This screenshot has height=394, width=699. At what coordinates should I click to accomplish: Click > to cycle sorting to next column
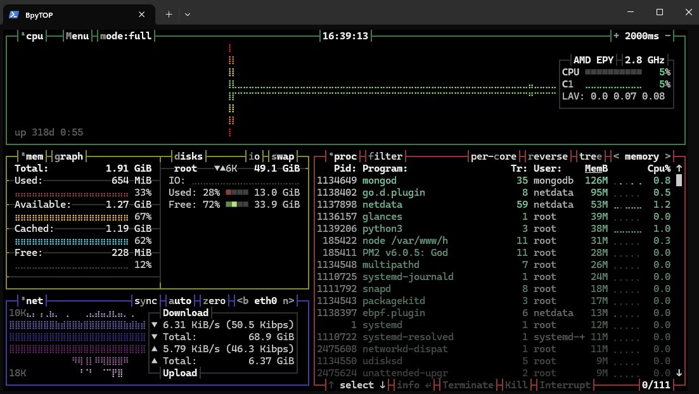[669, 156]
